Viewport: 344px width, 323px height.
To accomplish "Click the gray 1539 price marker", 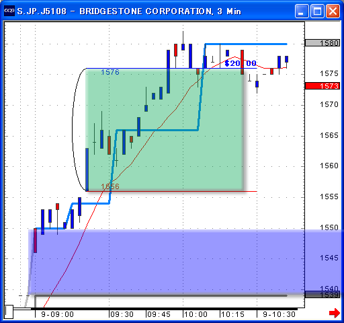I will [322, 295].
